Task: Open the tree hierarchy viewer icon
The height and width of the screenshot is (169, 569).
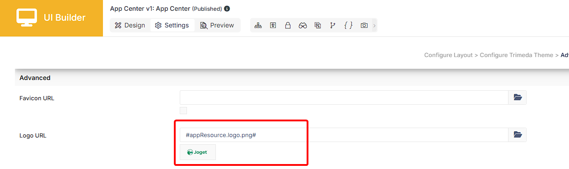Action: click(258, 26)
